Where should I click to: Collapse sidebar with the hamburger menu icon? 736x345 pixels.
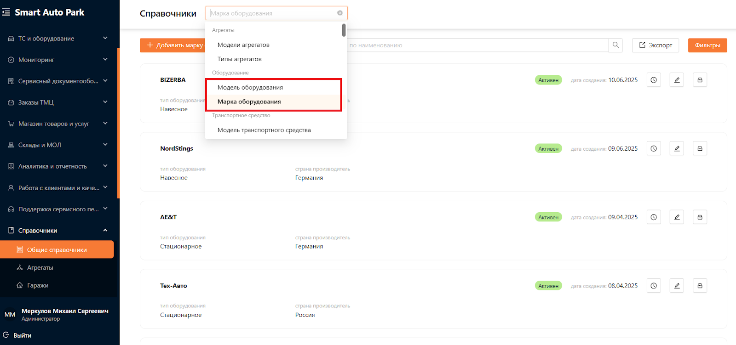6,12
